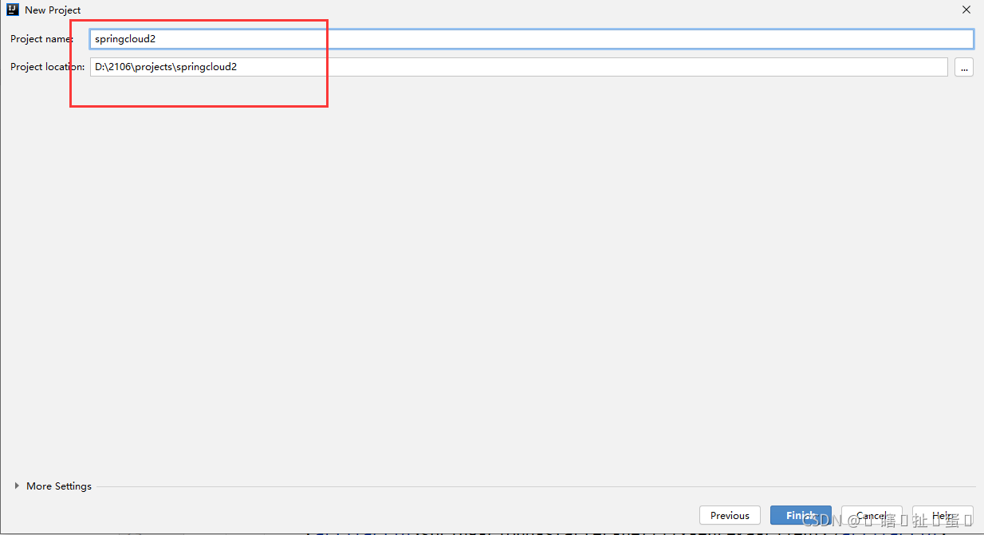Click the 'Project location:' label
Screen dimensions: 984x535
click(x=48, y=67)
